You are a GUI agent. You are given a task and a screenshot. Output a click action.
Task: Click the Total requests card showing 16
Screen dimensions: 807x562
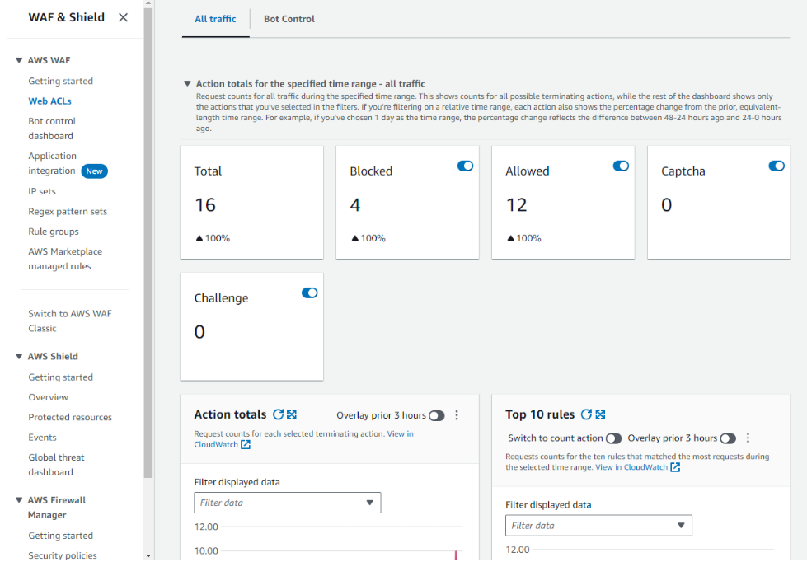point(251,202)
